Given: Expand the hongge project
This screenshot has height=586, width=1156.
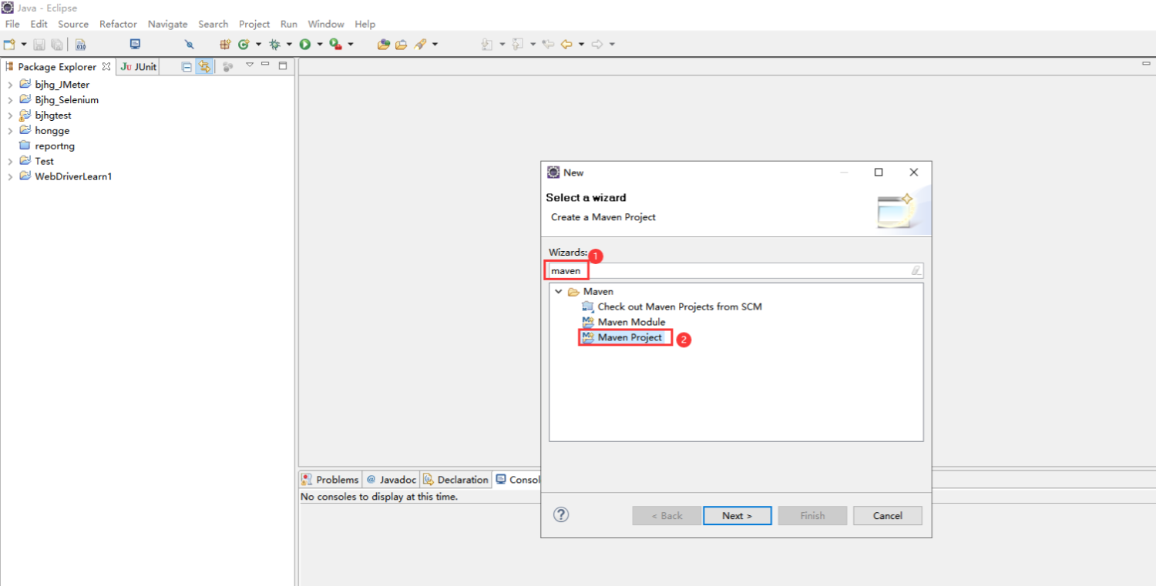Looking at the screenshot, I should click(x=10, y=131).
